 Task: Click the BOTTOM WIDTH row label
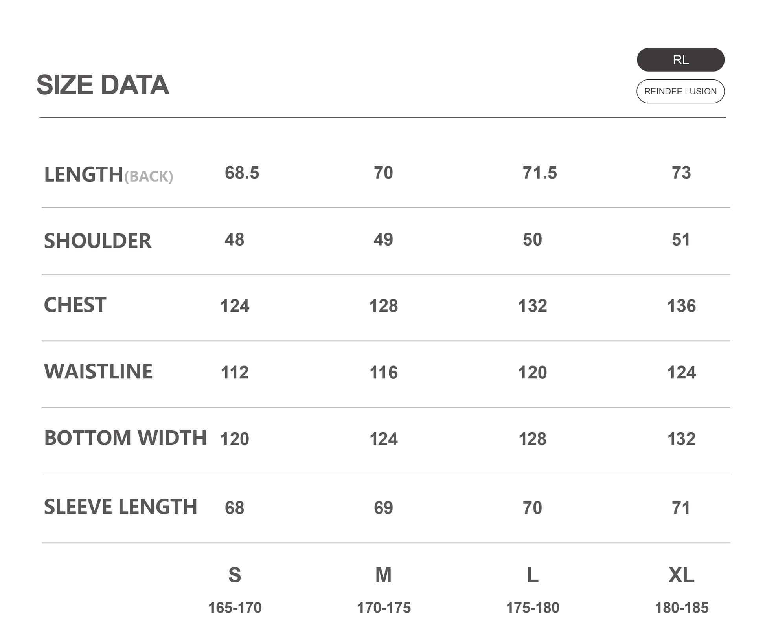(125, 438)
